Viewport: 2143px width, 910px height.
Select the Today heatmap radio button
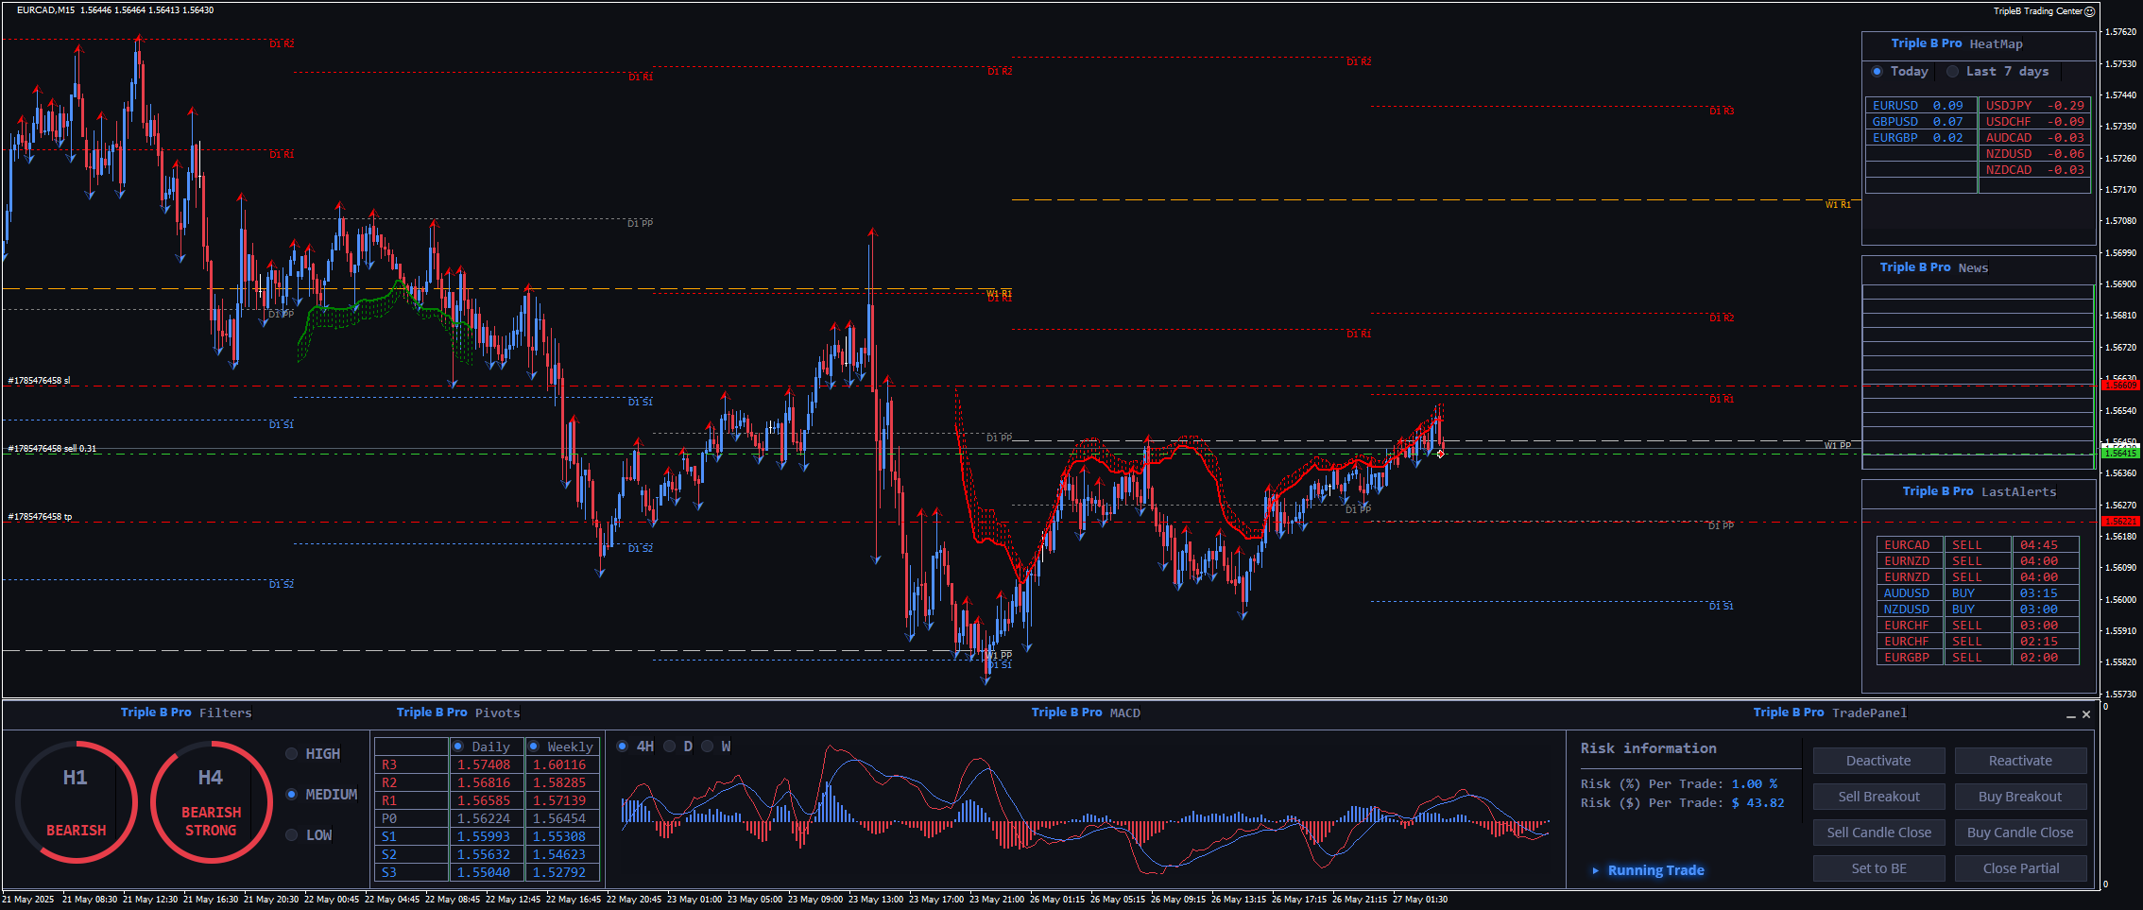pos(1877,72)
